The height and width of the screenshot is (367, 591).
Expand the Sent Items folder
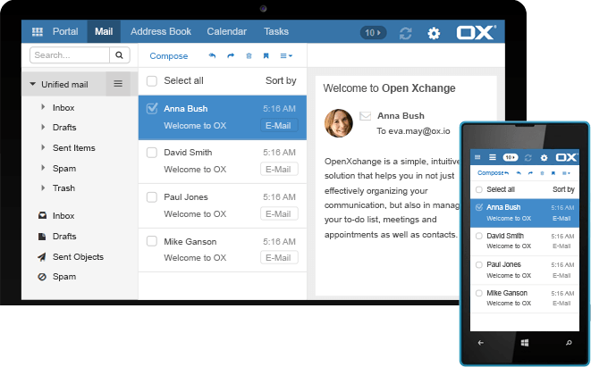point(43,148)
